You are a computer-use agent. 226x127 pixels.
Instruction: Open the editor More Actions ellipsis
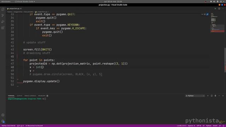coord(223,8)
